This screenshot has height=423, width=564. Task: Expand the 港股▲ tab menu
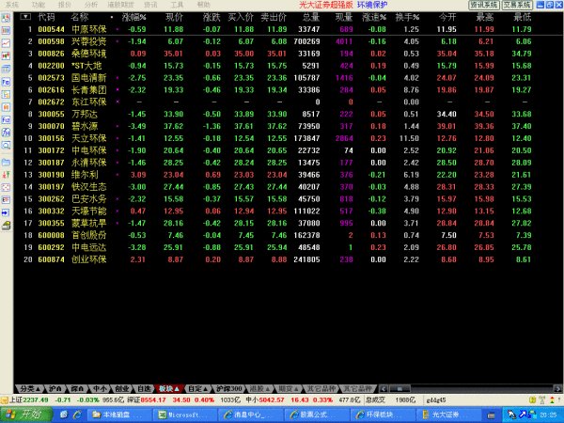[259, 388]
